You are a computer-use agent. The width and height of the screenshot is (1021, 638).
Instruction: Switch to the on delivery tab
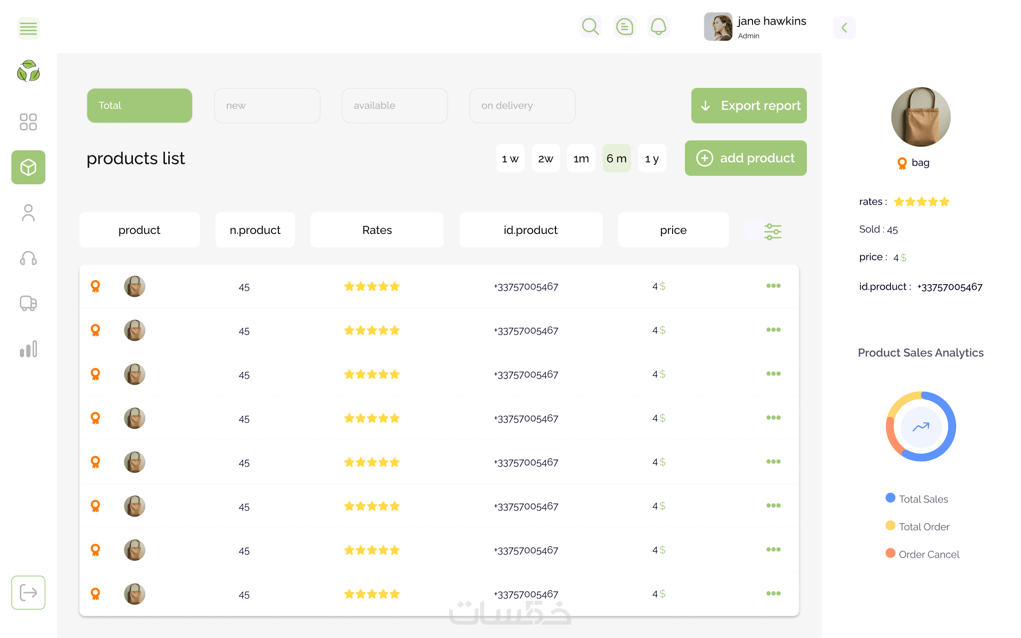click(522, 105)
